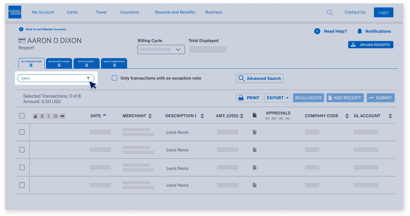Enable only transactions with an exception note
Image resolution: width=410 pixels, height=216 pixels.
click(x=115, y=78)
